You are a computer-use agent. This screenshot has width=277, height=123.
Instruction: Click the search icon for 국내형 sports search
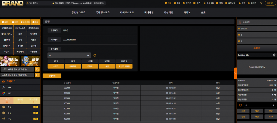click(37, 75)
